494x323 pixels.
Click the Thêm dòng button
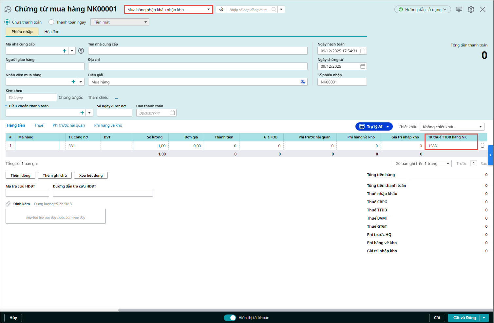click(x=20, y=175)
